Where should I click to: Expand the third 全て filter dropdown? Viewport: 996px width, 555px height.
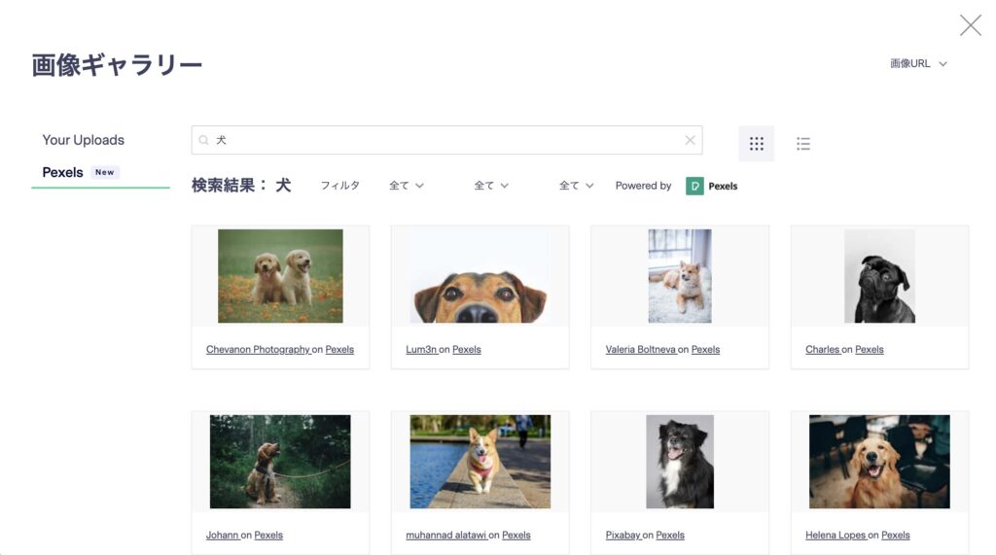pos(576,186)
